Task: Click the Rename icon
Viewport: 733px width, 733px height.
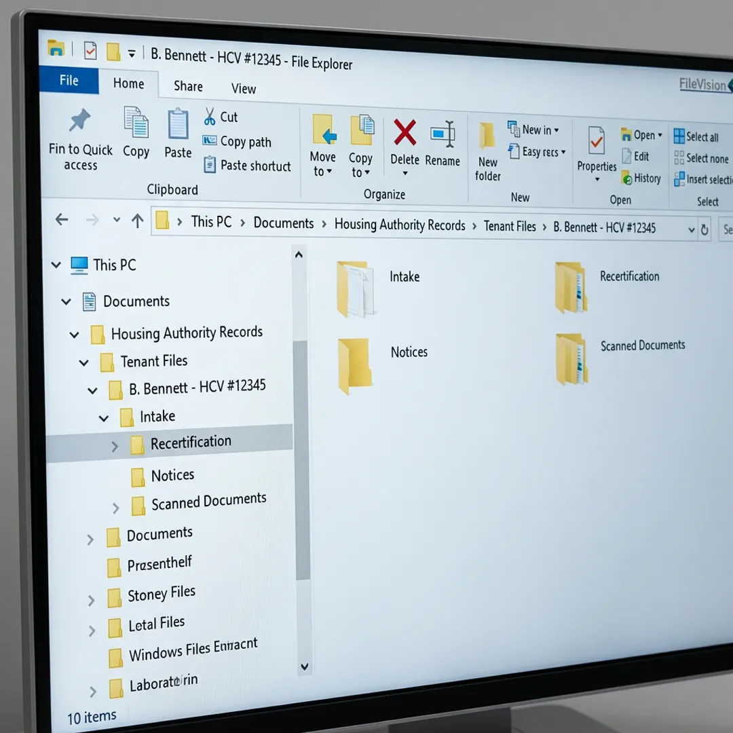Action: tap(443, 134)
